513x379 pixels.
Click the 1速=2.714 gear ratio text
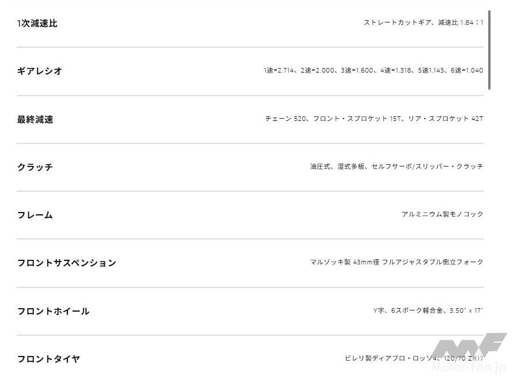279,71
